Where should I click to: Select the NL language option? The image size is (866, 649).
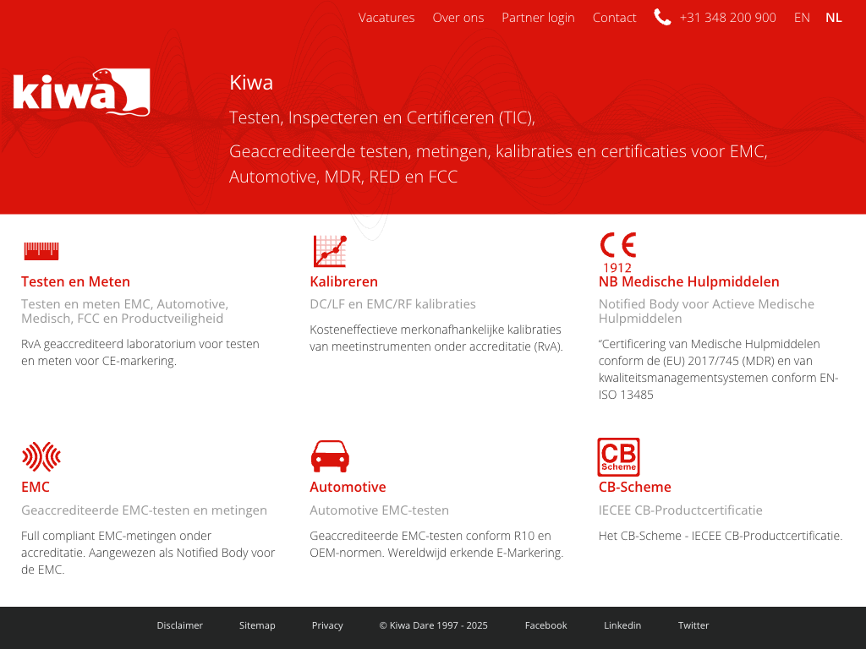click(x=834, y=17)
